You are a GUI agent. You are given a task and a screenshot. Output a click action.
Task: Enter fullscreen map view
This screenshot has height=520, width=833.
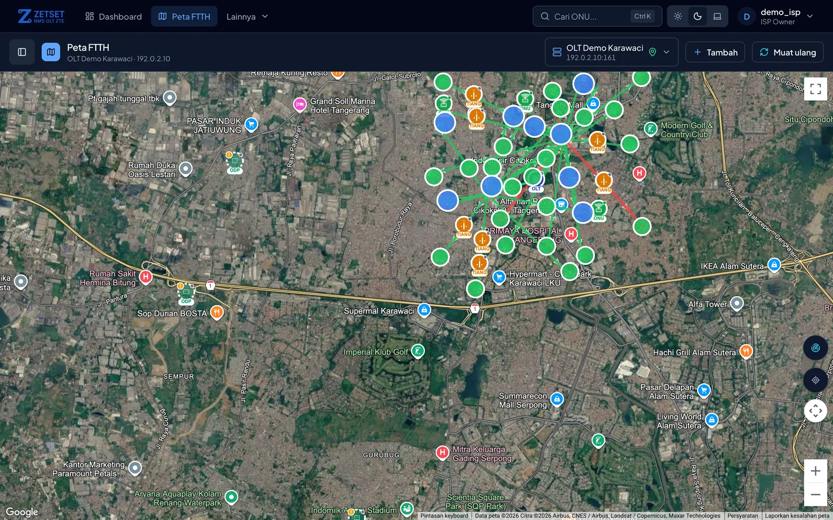815,88
